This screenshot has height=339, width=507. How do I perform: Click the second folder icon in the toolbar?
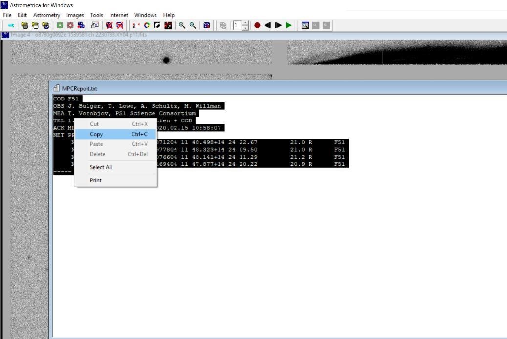click(x=35, y=25)
